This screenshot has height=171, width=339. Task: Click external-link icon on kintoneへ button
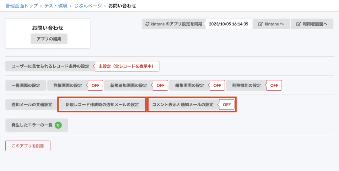261,24
